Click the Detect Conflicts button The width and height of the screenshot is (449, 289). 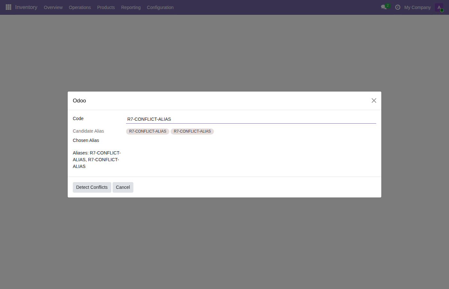pos(92,187)
